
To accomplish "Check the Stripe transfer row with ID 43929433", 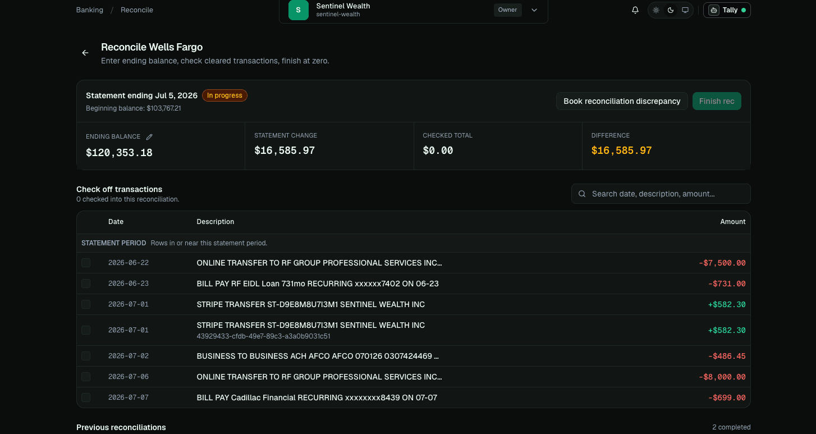I will click(86, 330).
